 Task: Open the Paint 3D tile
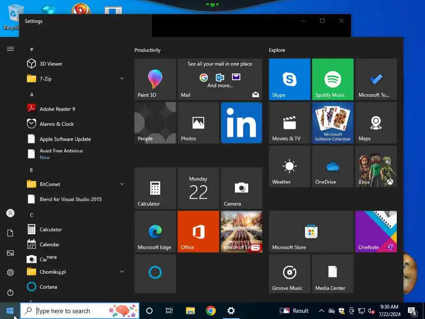pyautogui.click(x=155, y=79)
